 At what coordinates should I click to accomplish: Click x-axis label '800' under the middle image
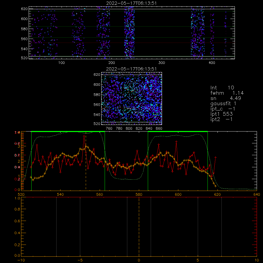click(129, 129)
